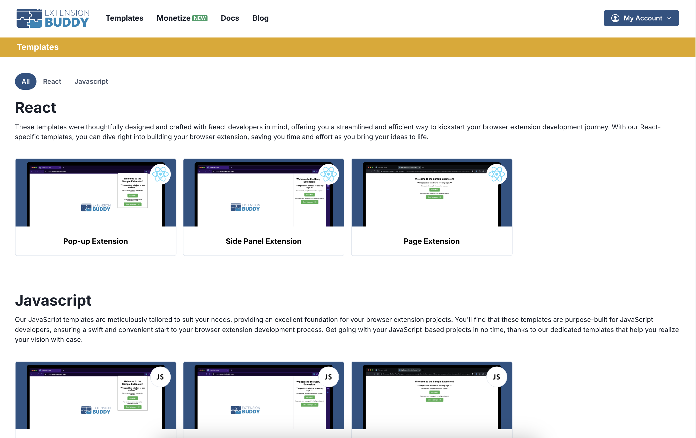Click JS badge on third Javascript card

(497, 377)
